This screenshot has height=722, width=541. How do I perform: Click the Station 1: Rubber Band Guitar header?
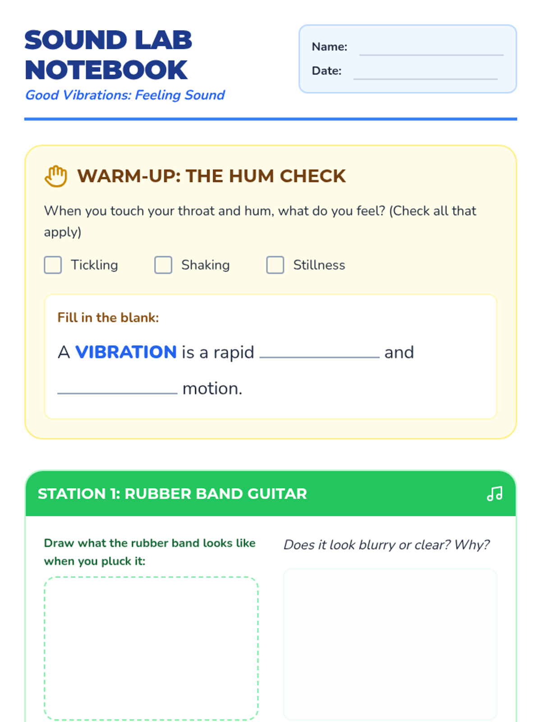pos(270,494)
